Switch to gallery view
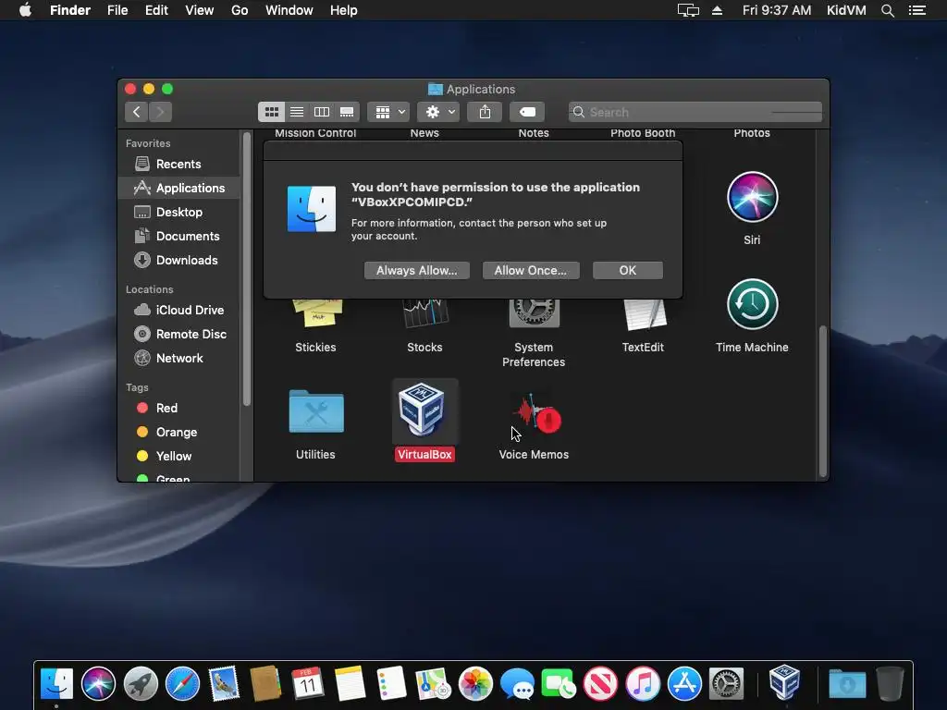 coord(347,112)
